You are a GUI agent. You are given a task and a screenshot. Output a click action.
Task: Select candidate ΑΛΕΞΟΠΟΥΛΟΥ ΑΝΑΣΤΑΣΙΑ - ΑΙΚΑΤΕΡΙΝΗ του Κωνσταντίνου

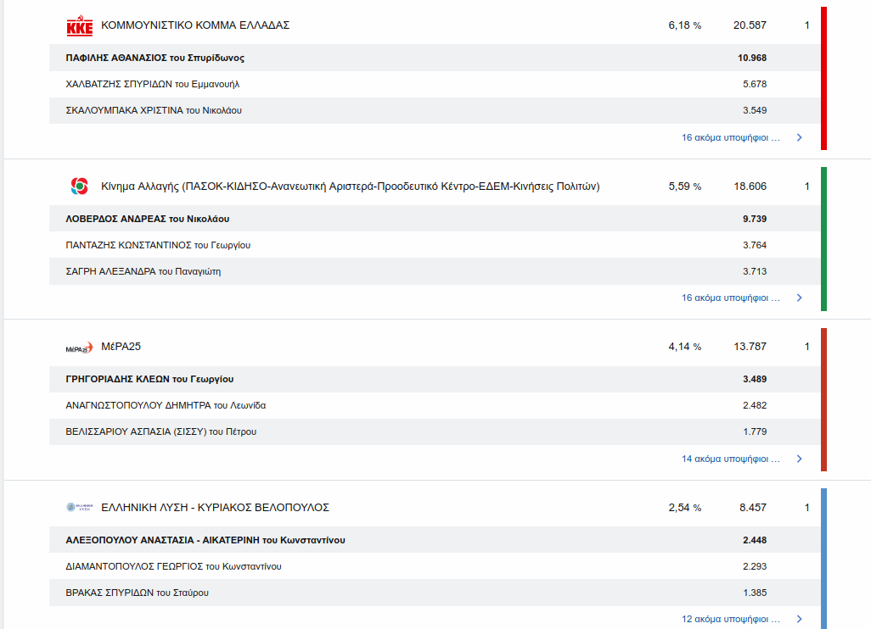pyautogui.click(x=205, y=540)
